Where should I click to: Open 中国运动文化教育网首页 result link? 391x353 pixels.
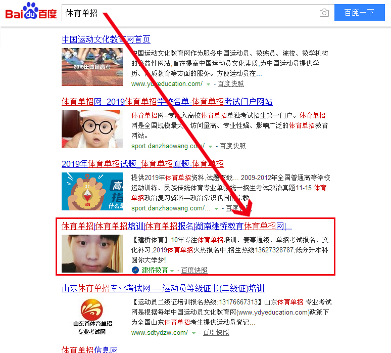[106, 39]
